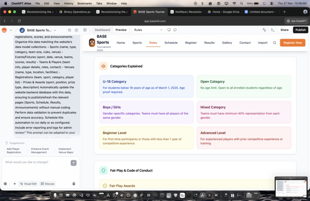310x201 pixels.
Task: Click the U-18 Category card
Action: [x=146, y=86]
